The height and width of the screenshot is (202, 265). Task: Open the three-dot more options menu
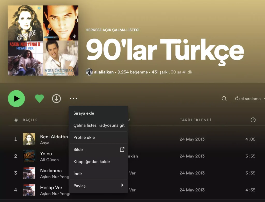coord(73,98)
